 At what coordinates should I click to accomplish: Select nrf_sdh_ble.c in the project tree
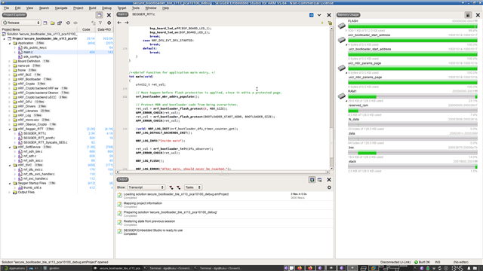pyautogui.click(x=33, y=151)
